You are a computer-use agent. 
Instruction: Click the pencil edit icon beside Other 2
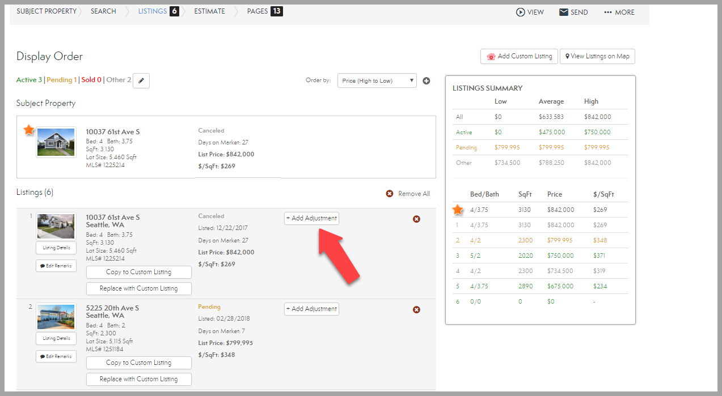(141, 80)
